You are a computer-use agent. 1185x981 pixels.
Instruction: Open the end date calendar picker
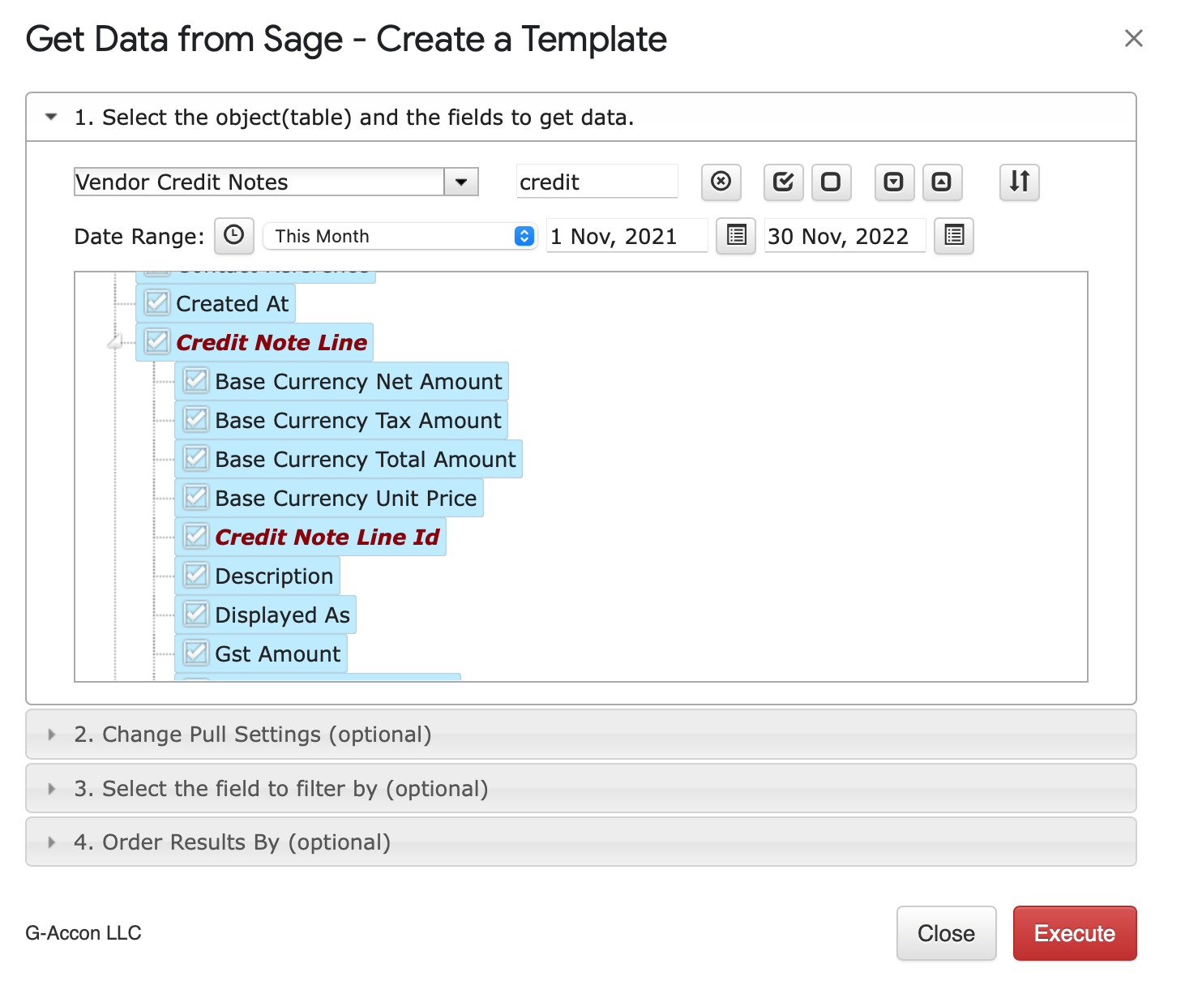click(x=953, y=236)
